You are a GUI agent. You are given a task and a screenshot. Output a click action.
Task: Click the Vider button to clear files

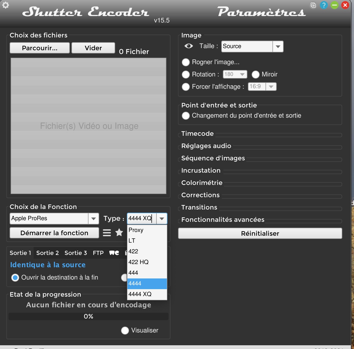(x=93, y=48)
